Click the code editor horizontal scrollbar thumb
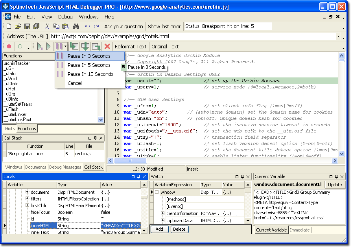Viewport: 352px width, 248px height. pyautogui.click(x=131, y=161)
